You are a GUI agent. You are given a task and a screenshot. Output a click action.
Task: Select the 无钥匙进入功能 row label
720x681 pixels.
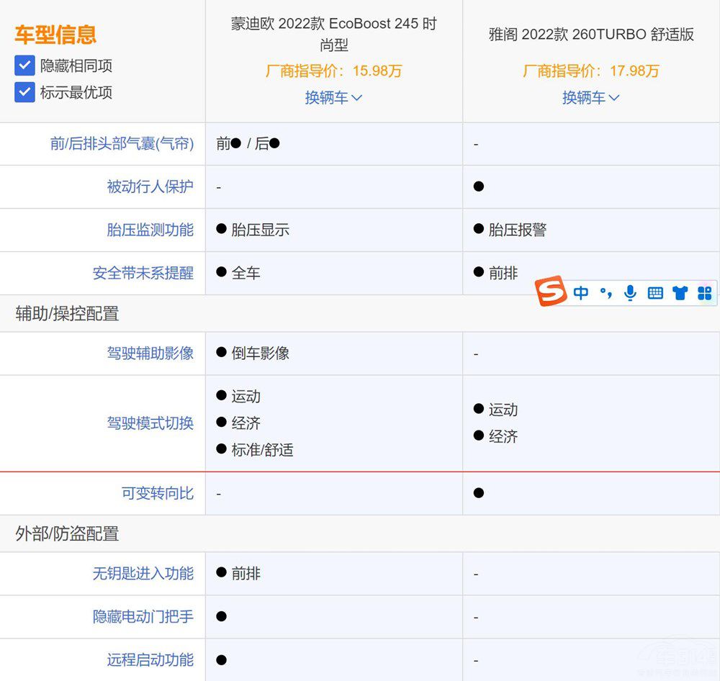[143, 574]
